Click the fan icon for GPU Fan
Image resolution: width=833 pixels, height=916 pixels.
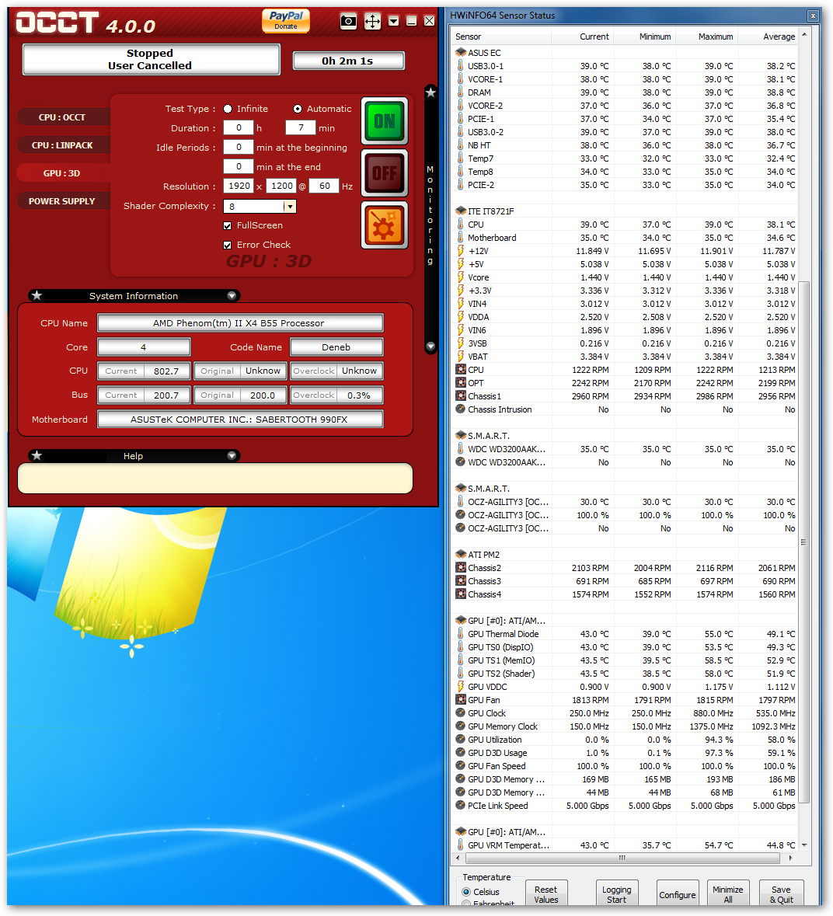pos(460,700)
